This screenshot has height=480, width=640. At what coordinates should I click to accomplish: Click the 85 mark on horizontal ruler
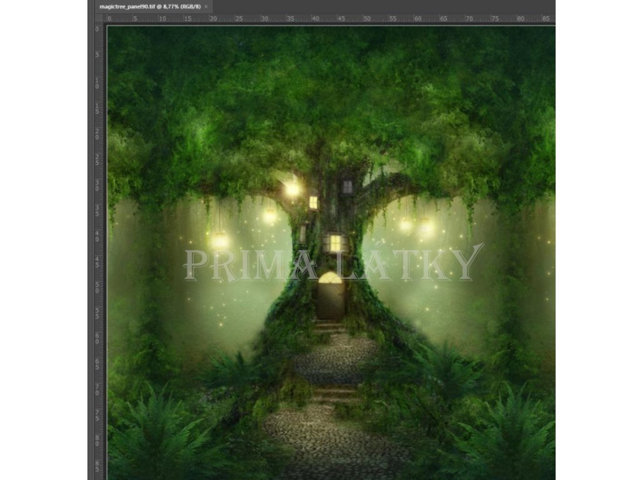click(x=545, y=18)
